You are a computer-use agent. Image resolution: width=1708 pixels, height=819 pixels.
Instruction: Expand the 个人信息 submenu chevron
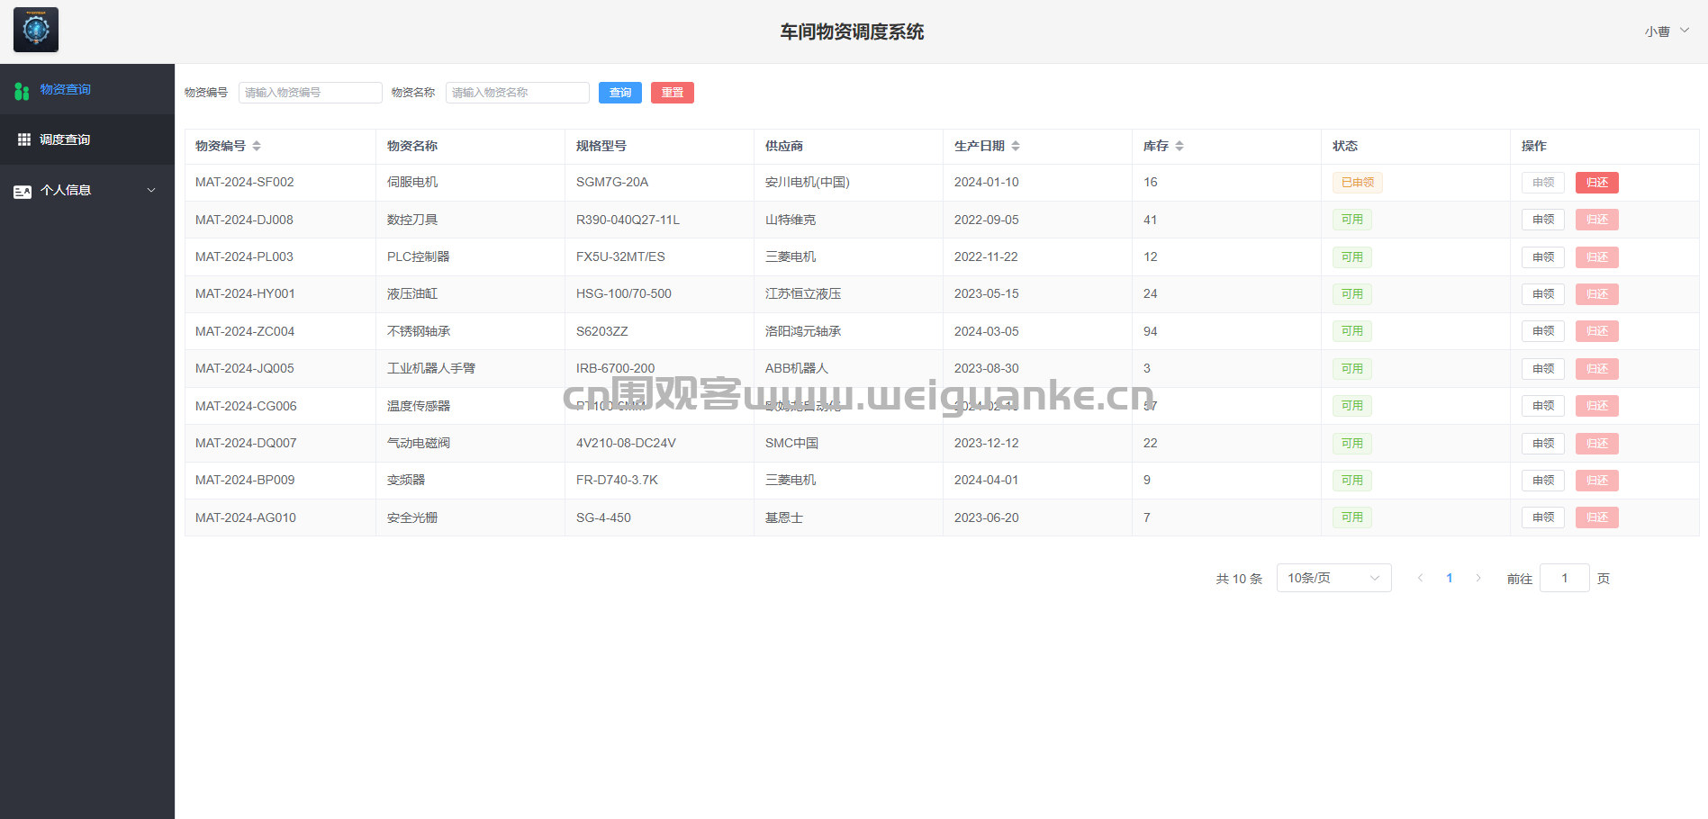point(151,190)
